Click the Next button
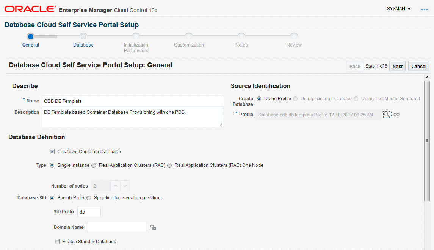The image size is (434, 250). 397,67
